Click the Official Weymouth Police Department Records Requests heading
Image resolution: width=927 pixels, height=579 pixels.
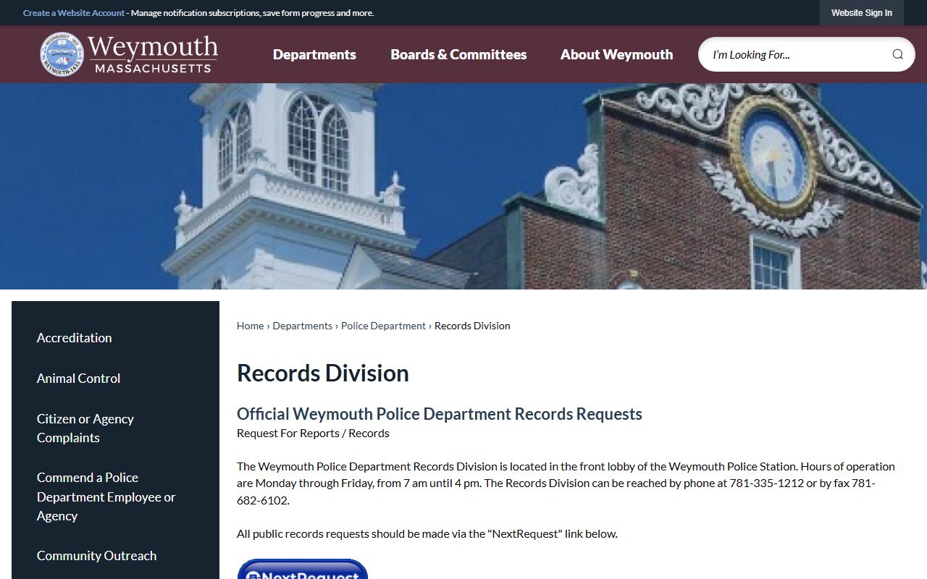440,414
